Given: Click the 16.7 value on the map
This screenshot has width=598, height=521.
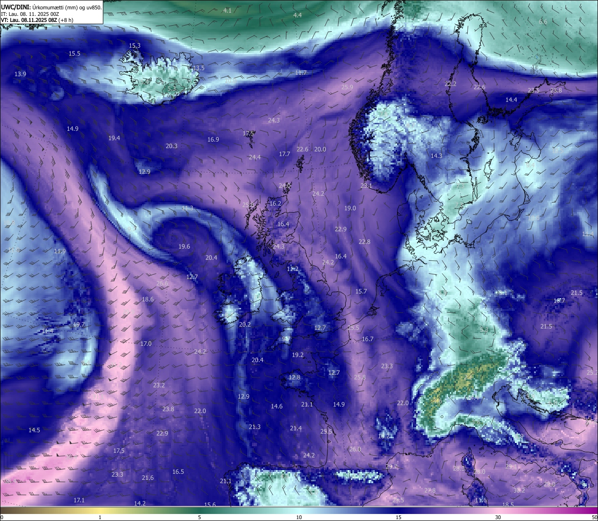Looking at the screenshot, I should click(368, 339).
